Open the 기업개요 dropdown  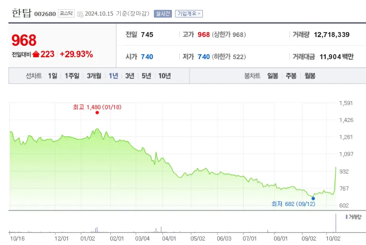188,13
